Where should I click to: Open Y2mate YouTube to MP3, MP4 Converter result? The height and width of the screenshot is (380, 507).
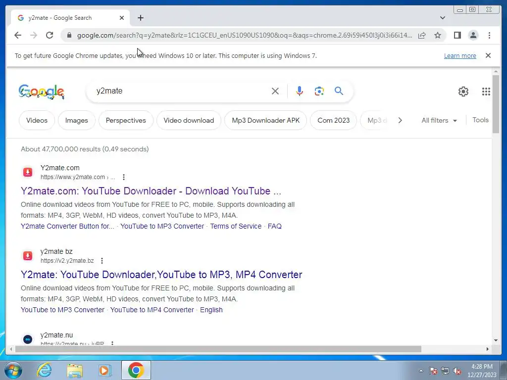(161, 275)
